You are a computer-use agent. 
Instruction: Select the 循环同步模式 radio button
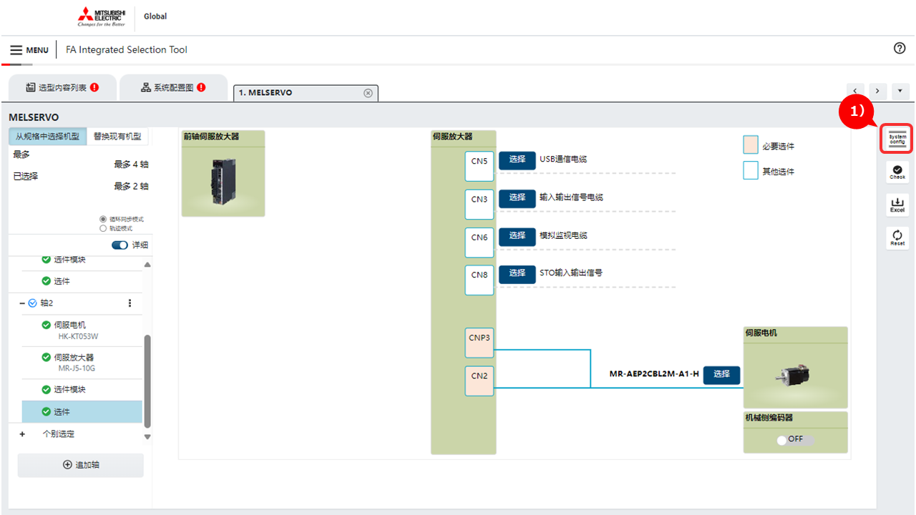[103, 219]
